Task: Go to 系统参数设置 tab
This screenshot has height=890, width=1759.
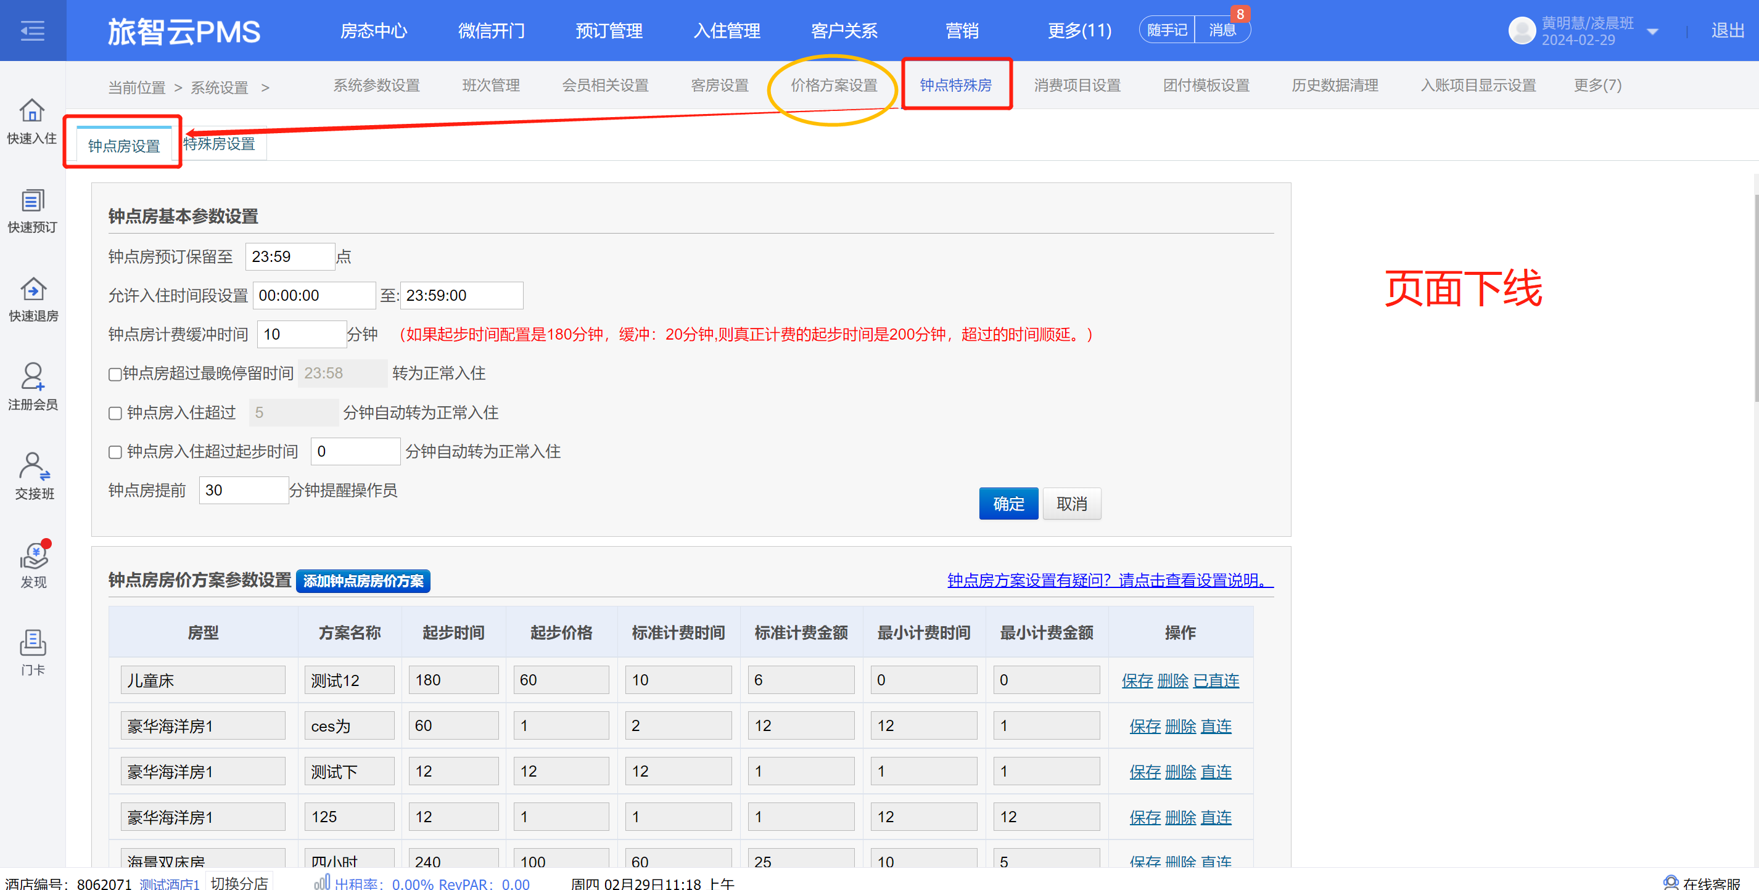Action: point(376,85)
